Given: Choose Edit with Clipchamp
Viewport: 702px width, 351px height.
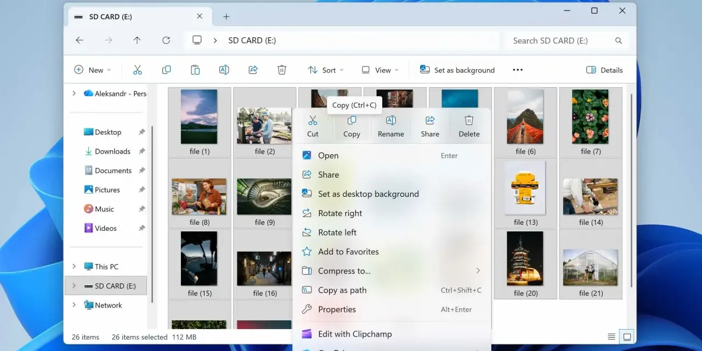Looking at the screenshot, I should pyautogui.click(x=392, y=334).
